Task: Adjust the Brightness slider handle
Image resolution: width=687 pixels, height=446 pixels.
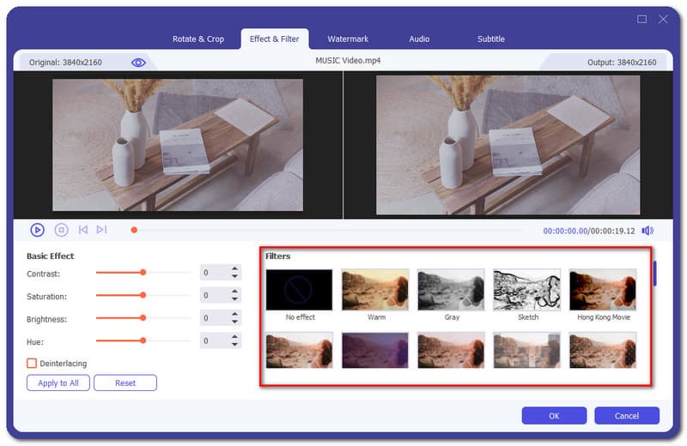Action: (x=143, y=318)
